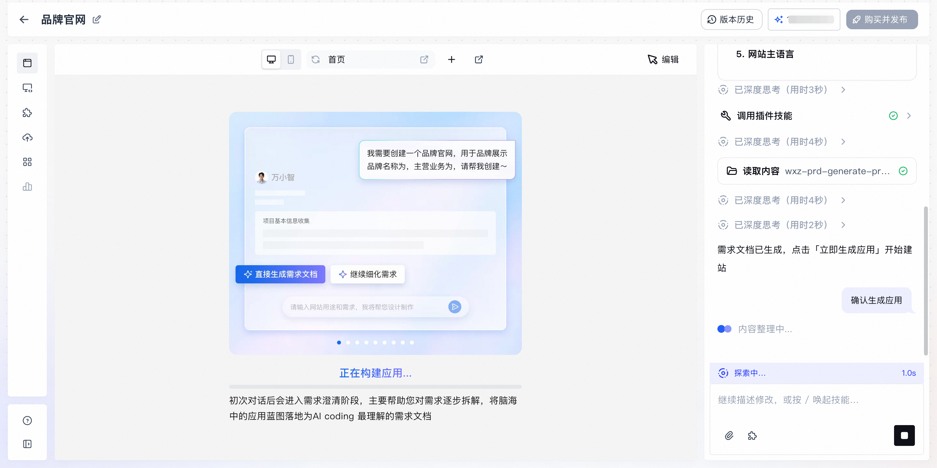Open 版本历史
Image resolution: width=937 pixels, height=468 pixels.
point(731,19)
